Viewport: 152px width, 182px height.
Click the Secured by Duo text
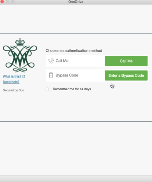[14, 90]
